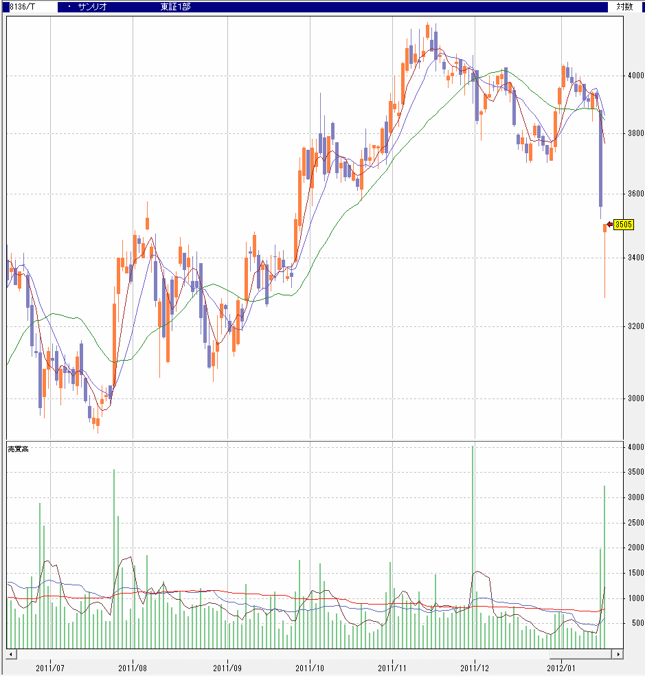Click the 500 volume axis label
Image resolution: width=645 pixels, height=676 pixels.
click(x=637, y=623)
